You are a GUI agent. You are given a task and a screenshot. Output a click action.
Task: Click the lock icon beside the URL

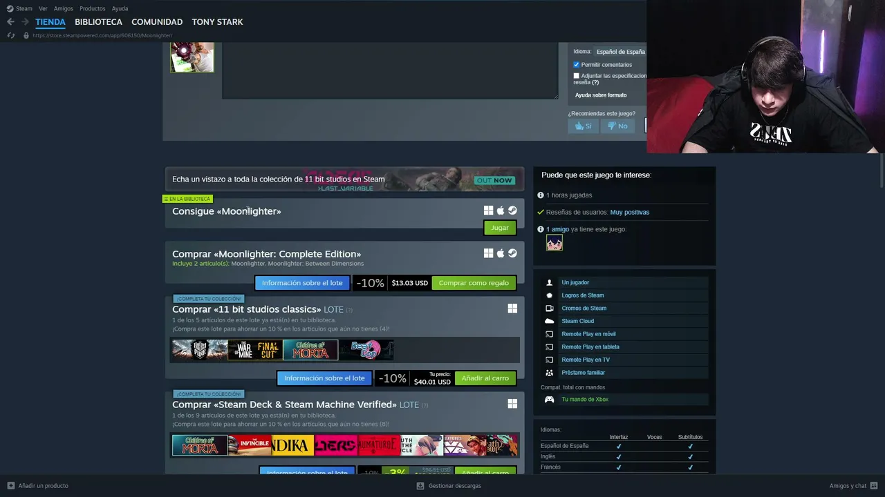tap(26, 35)
